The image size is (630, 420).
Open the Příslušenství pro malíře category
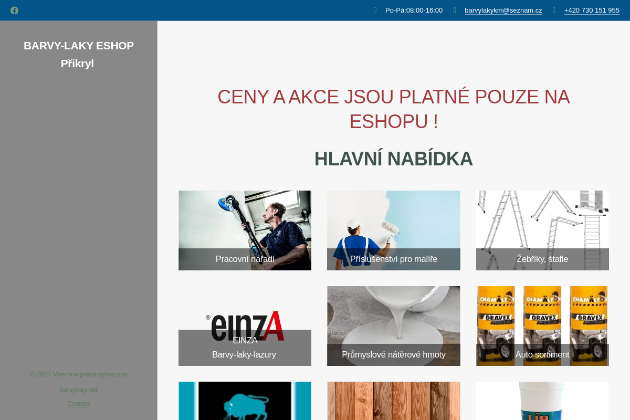coord(394,230)
